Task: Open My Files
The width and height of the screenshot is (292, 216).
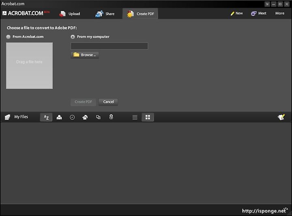Action: 16,117
